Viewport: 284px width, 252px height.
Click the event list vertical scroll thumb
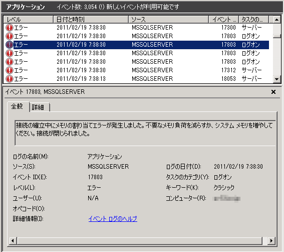coord(276,36)
